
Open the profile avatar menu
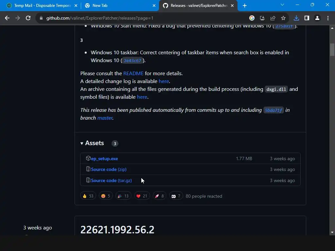click(x=317, y=18)
